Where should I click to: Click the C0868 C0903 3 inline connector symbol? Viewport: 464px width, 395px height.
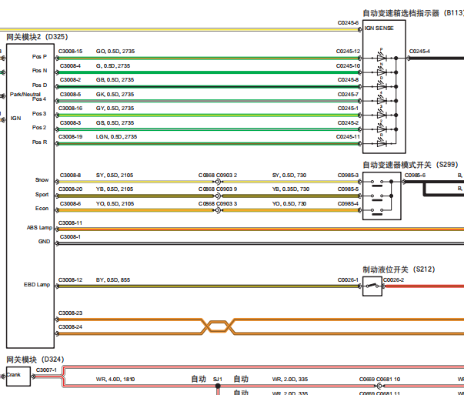[x=218, y=210]
